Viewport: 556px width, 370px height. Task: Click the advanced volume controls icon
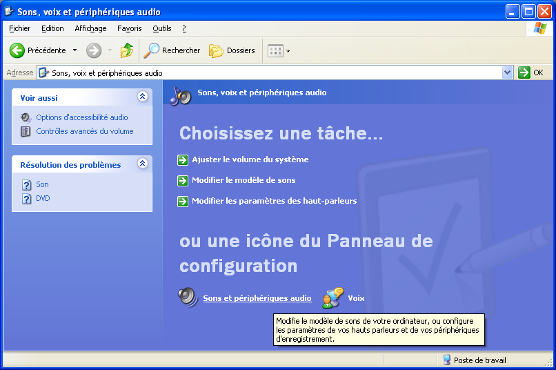26,132
